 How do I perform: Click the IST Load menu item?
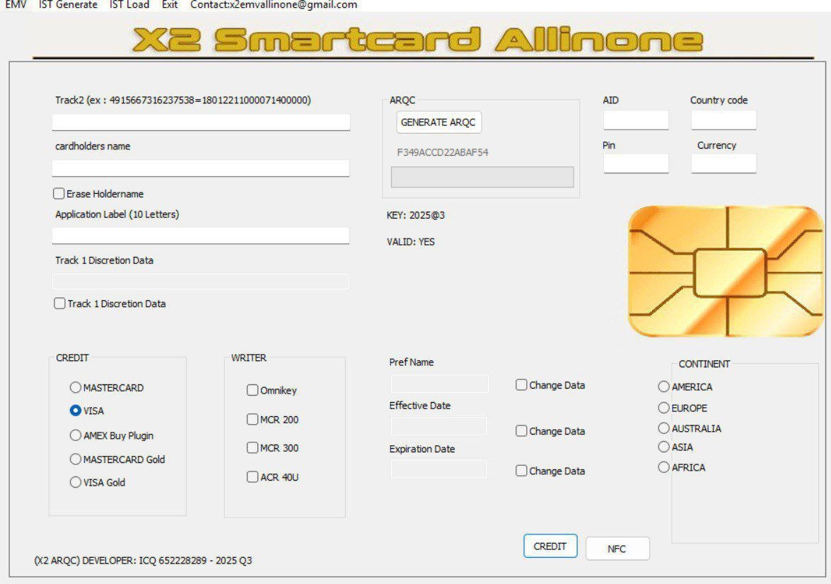coord(129,5)
